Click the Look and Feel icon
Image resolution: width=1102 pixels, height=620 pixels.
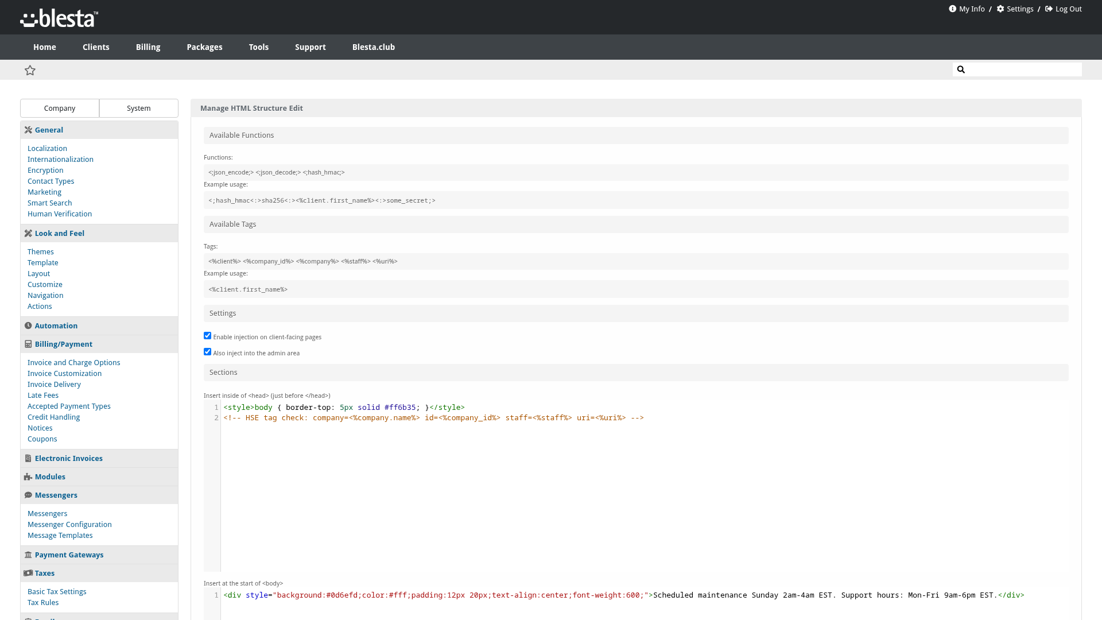[28, 233]
